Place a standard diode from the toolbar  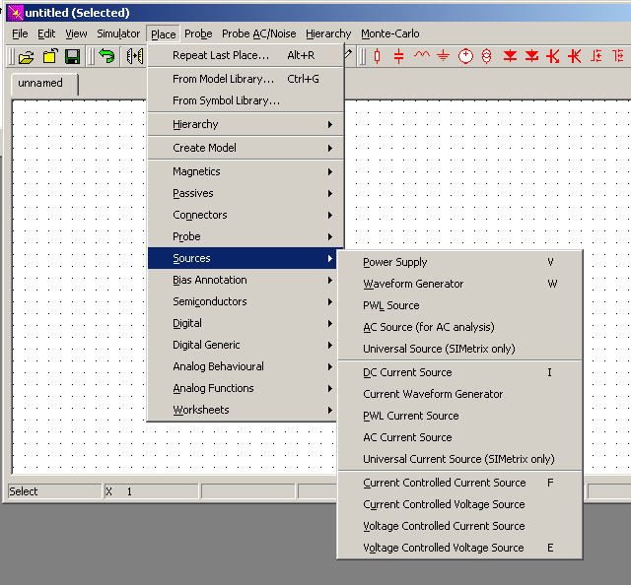click(510, 56)
